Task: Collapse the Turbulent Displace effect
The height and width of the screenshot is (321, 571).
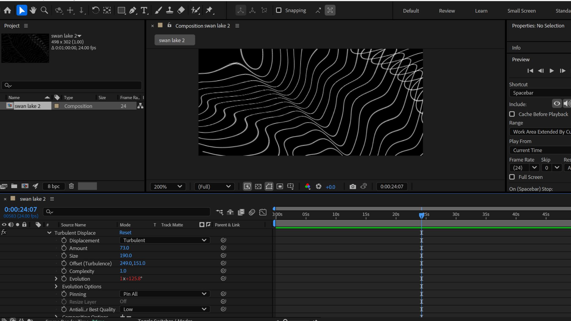Action: 49,233
